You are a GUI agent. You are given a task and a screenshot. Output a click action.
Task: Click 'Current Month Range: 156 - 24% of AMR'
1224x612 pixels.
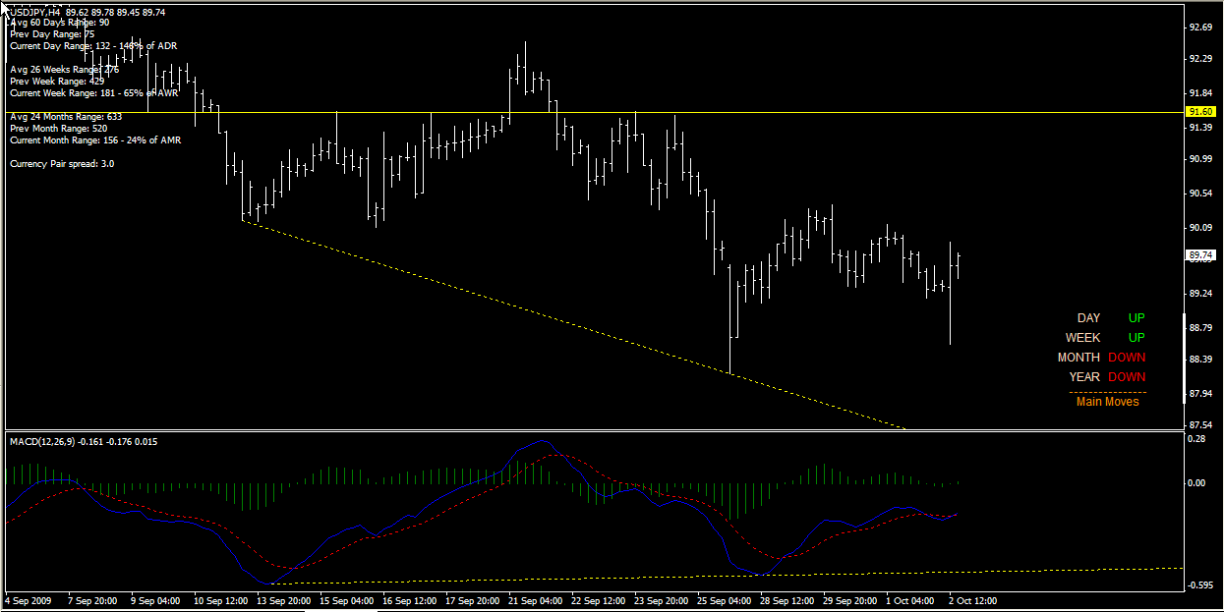tap(95, 140)
